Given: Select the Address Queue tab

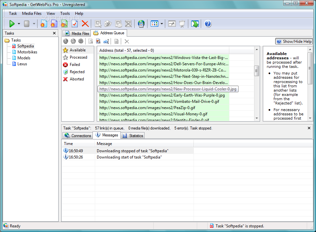Looking at the screenshot, I should pos(109,33).
